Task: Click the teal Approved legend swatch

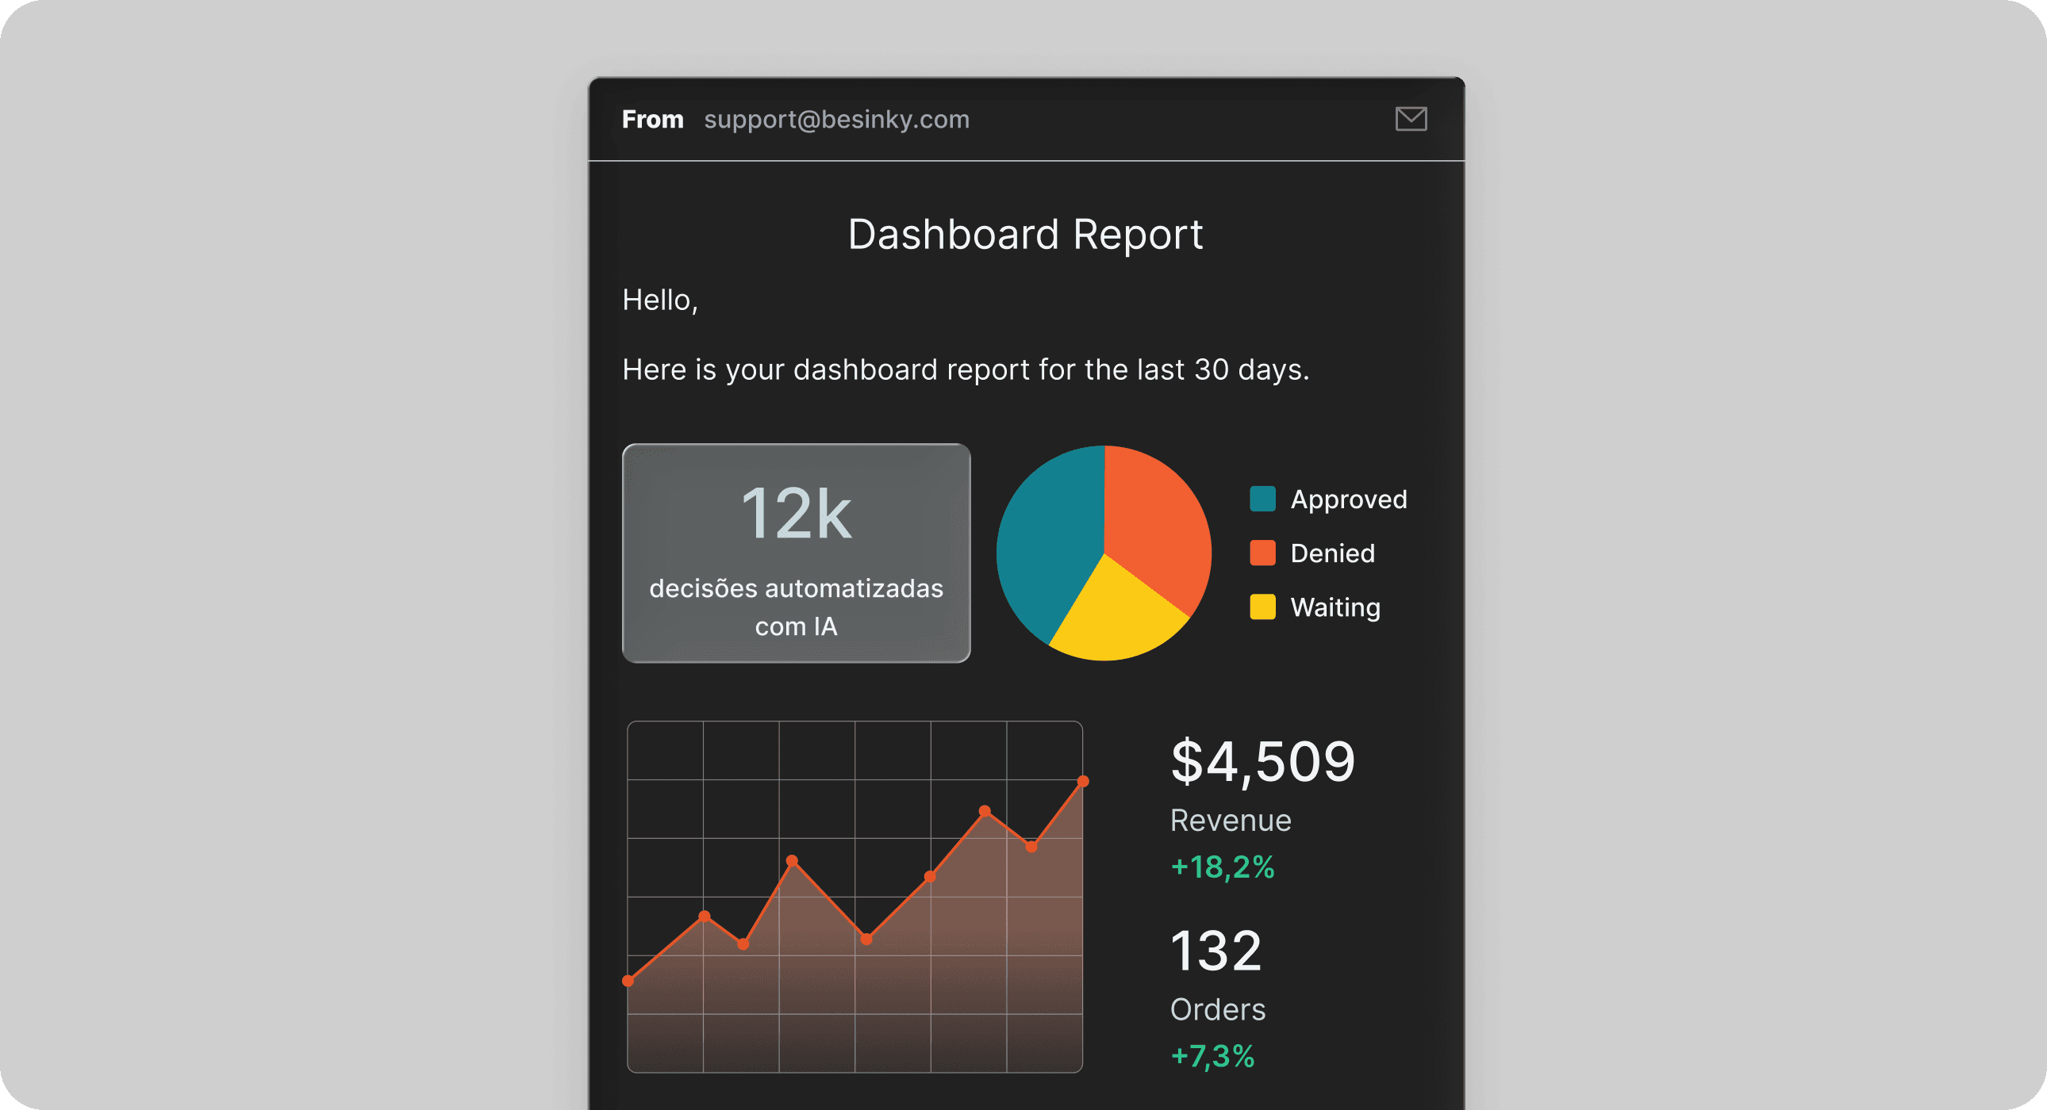Action: click(1262, 499)
